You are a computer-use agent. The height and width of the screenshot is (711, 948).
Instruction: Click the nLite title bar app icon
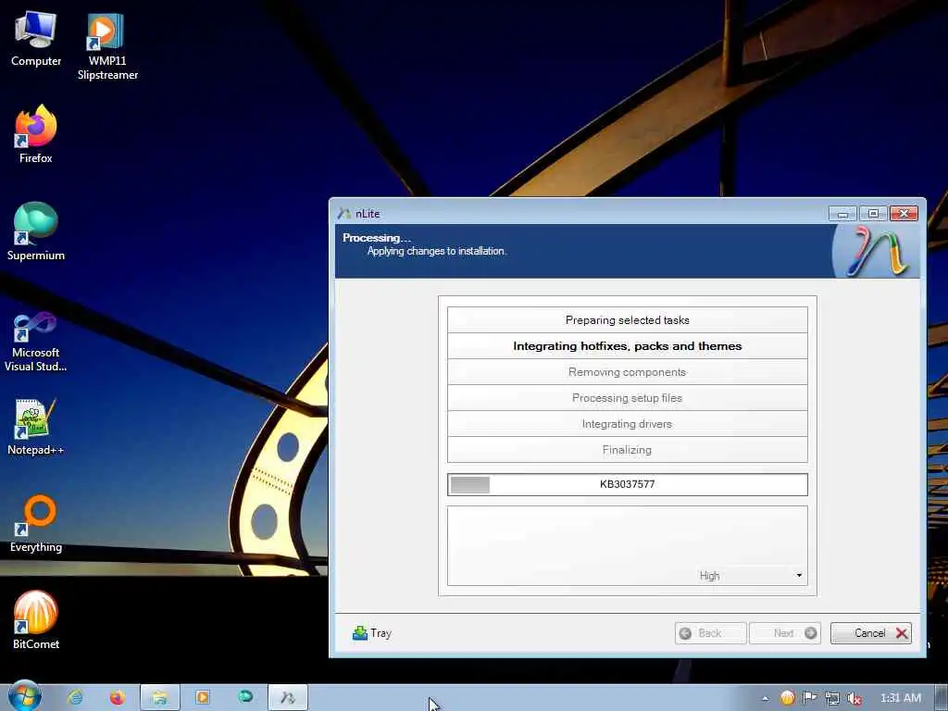(344, 214)
